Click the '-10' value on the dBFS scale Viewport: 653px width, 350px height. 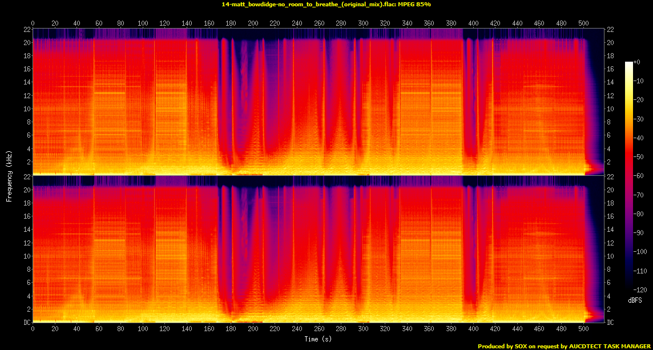(x=638, y=81)
